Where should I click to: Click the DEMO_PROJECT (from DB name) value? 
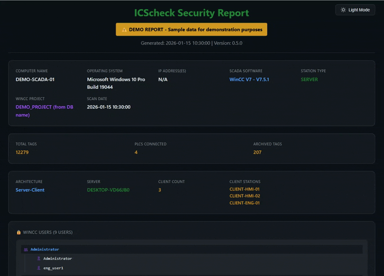pyautogui.click(x=44, y=111)
